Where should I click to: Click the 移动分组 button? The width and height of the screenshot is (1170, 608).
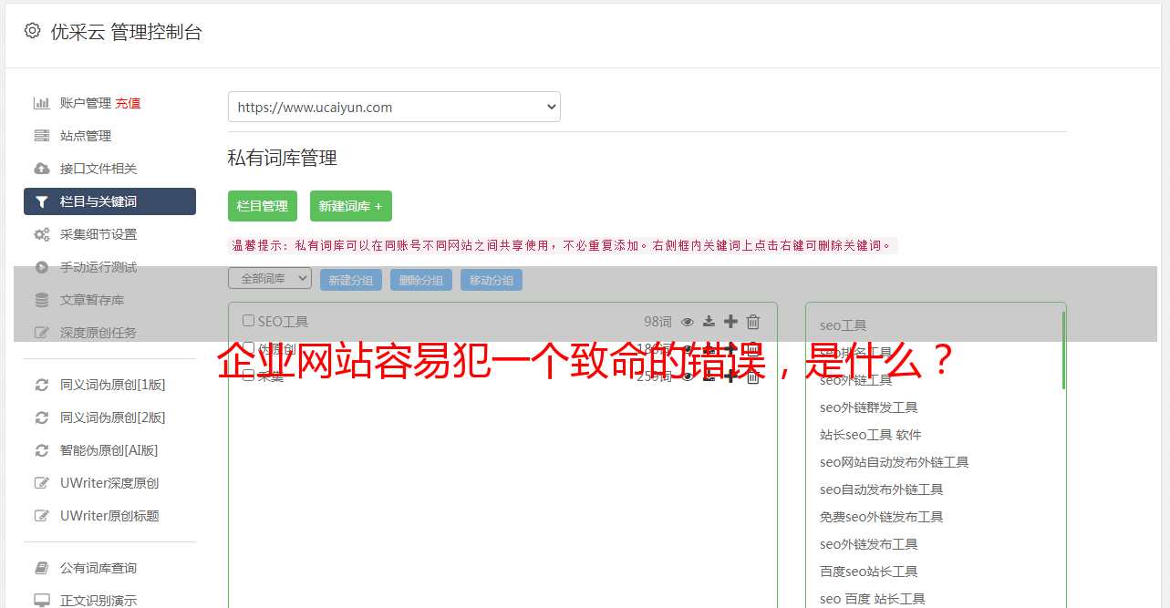[492, 280]
